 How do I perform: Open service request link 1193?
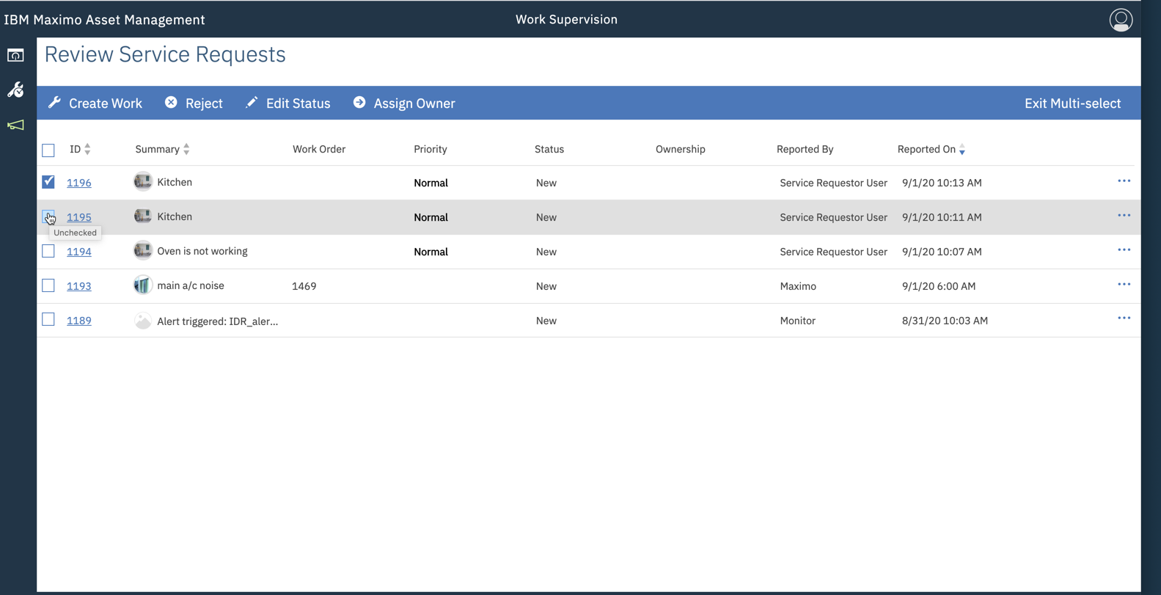pyautogui.click(x=79, y=286)
